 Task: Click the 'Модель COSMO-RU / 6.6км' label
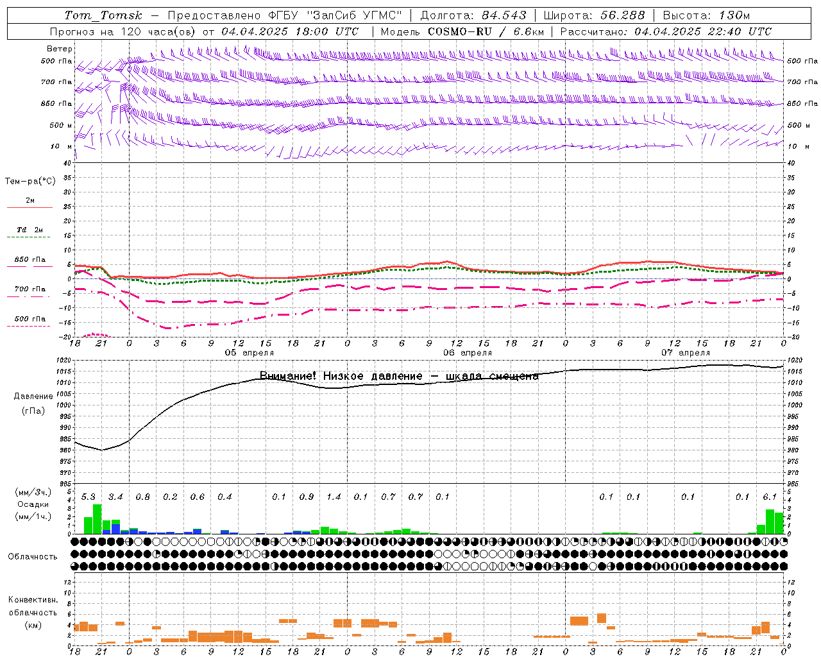point(462,31)
